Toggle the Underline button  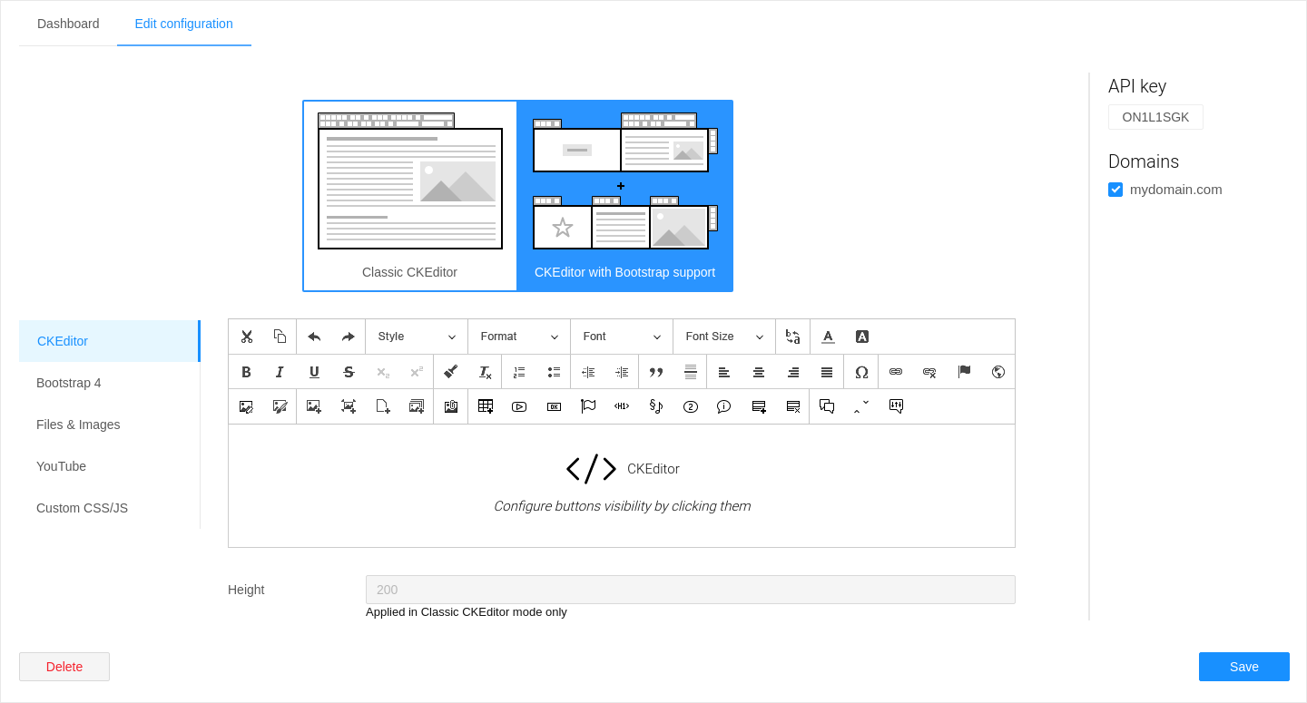[314, 372]
